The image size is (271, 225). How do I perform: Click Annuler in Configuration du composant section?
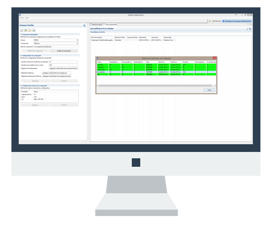pos(64,81)
